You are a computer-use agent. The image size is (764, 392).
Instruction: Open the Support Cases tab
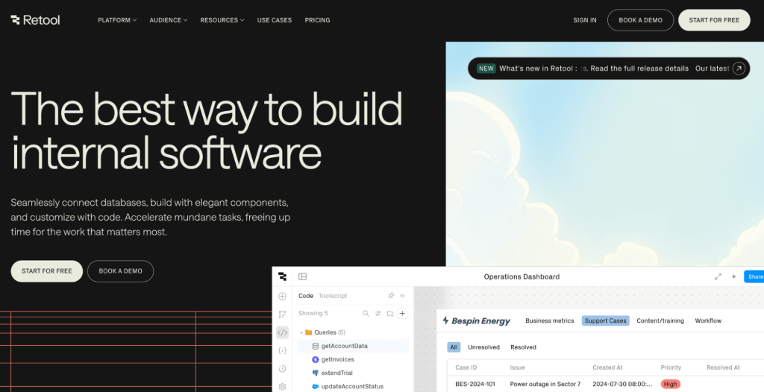pyautogui.click(x=605, y=320)
